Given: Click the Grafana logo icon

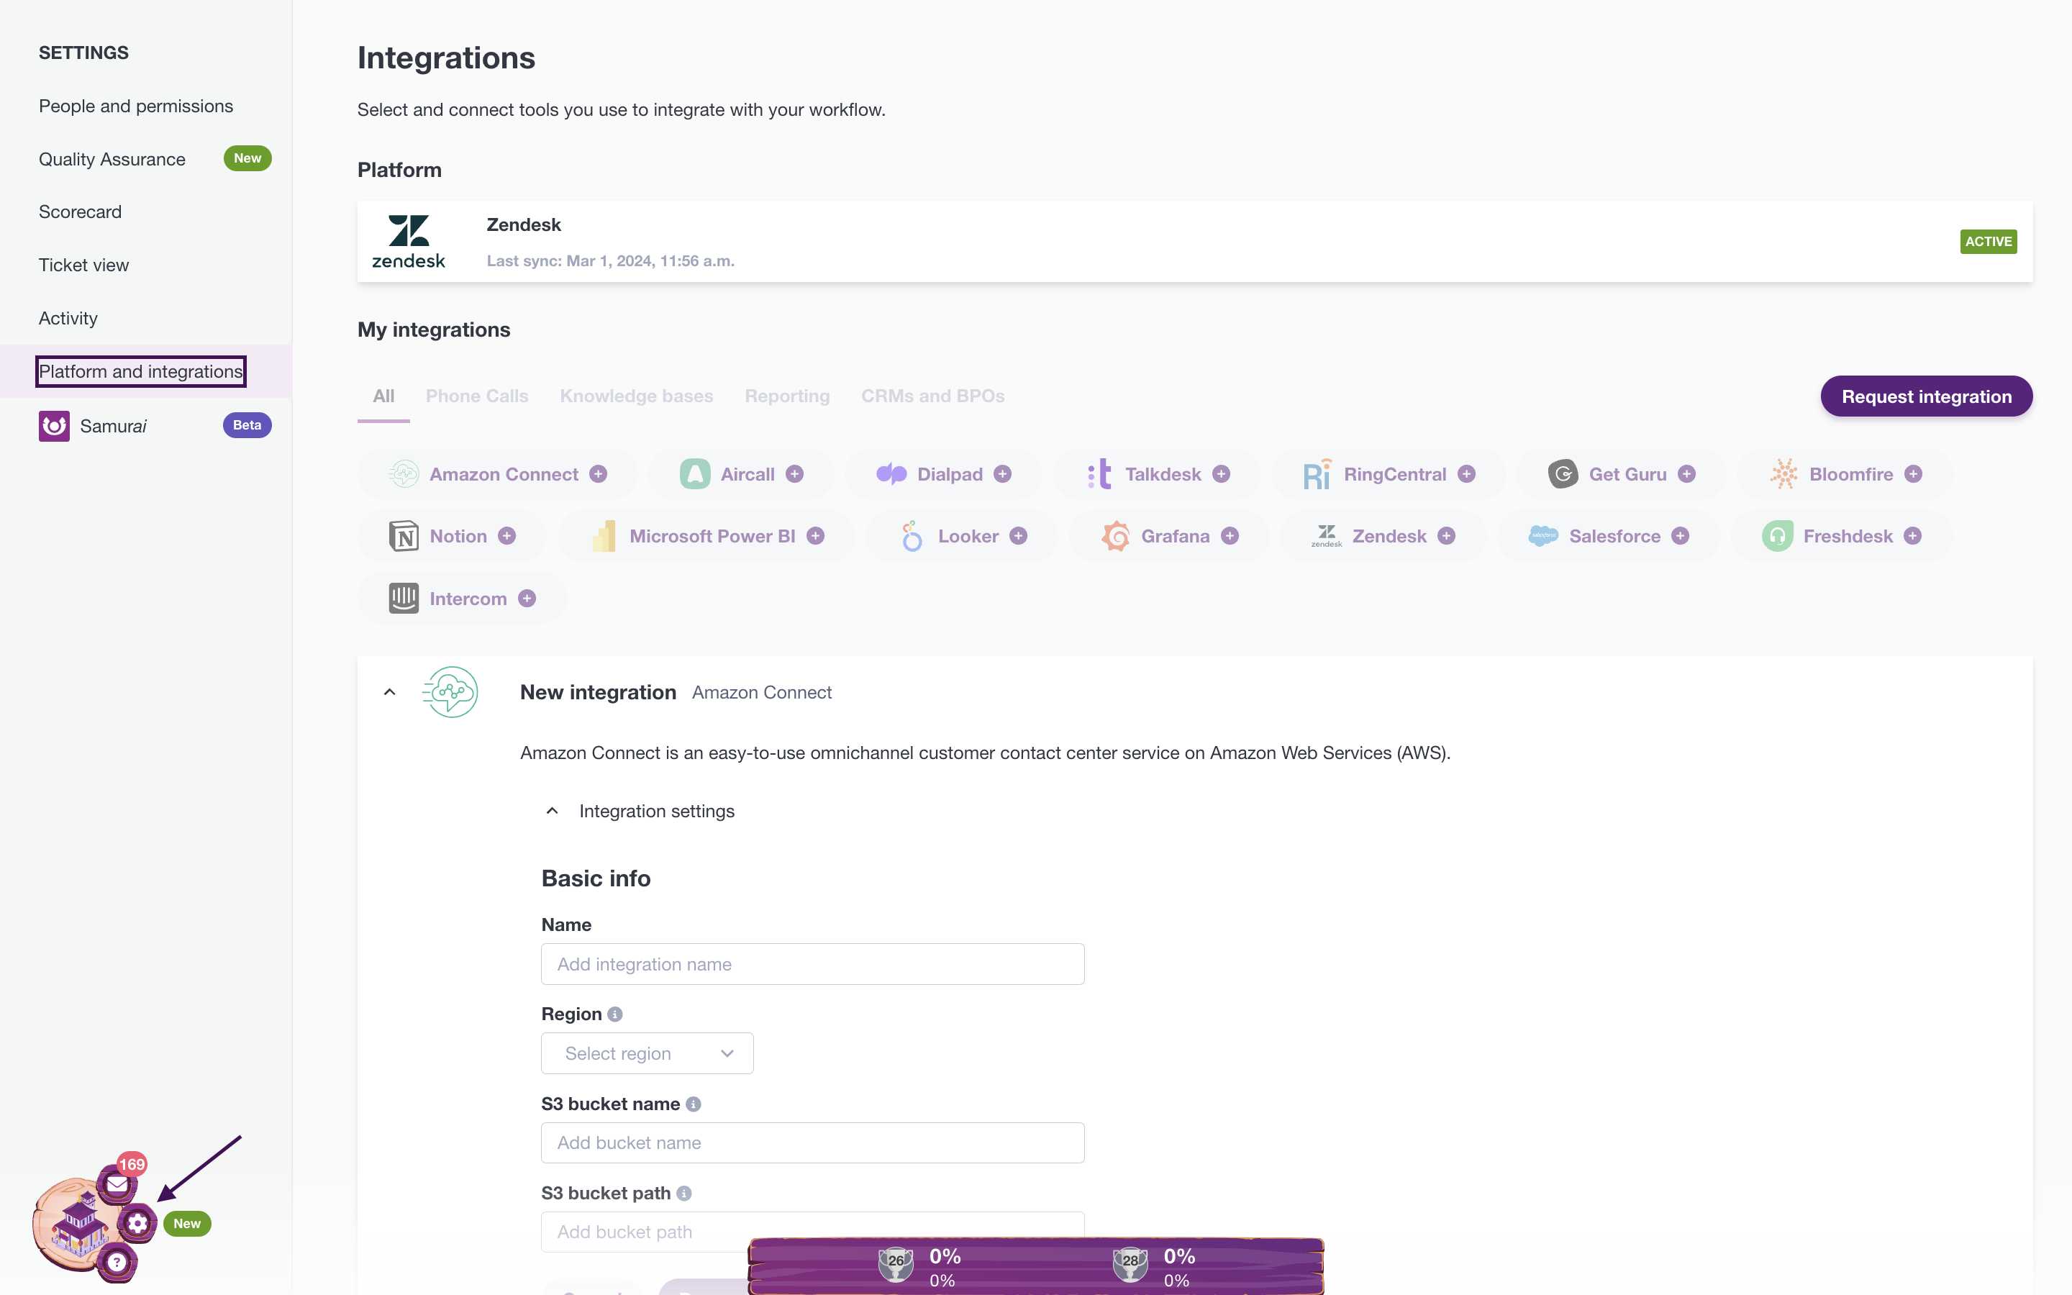Looking at the screenshot, I should [1116, 536].
